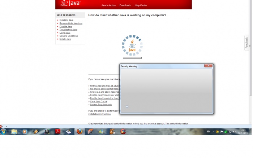Click the page heading about testing Java
This screenshot has width=253, height=158.
coord(127,15)
